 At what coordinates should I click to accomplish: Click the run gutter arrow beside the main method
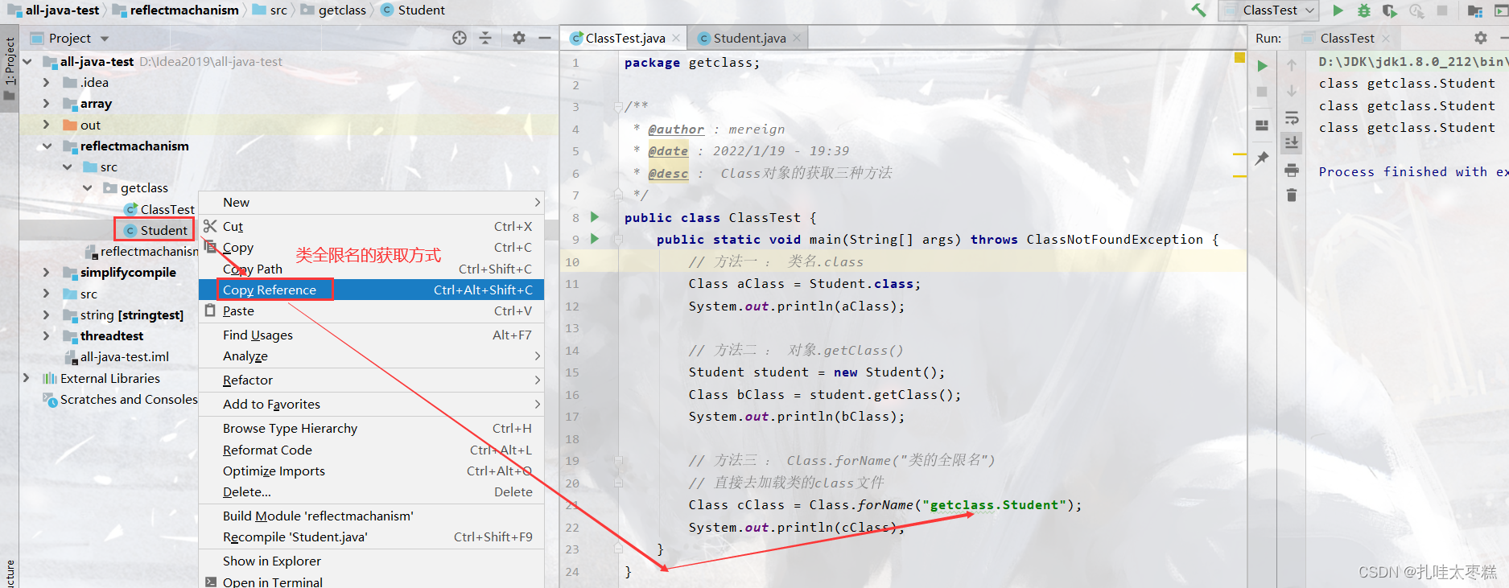595,239
